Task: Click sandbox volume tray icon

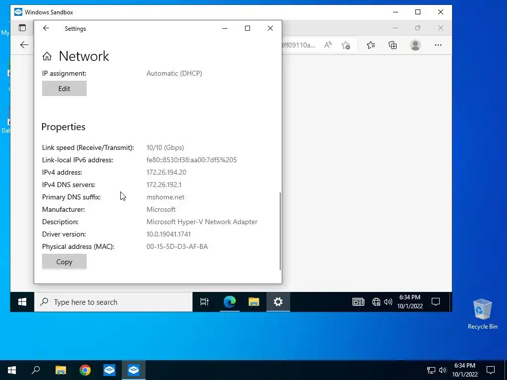Action: (x=388, y=302)
